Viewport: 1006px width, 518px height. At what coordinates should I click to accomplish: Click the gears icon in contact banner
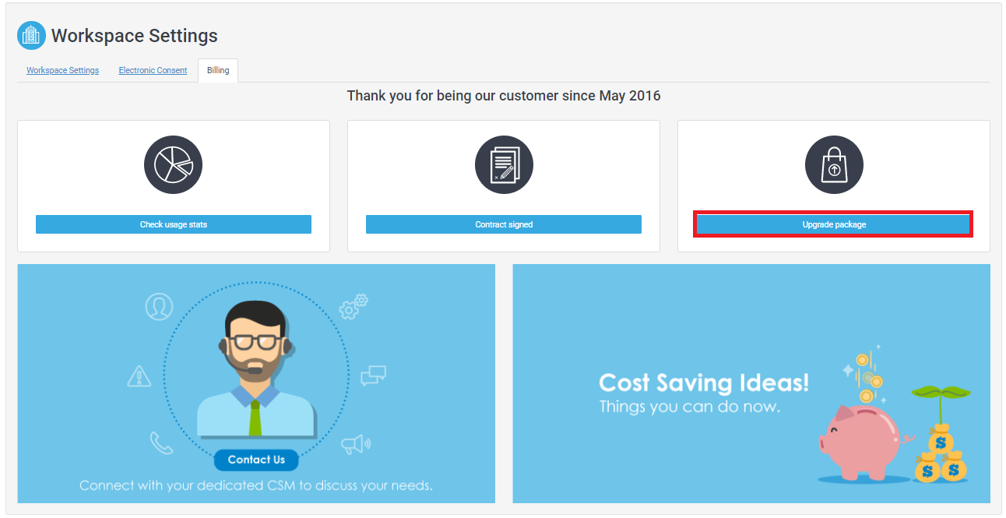click(354, 306)
